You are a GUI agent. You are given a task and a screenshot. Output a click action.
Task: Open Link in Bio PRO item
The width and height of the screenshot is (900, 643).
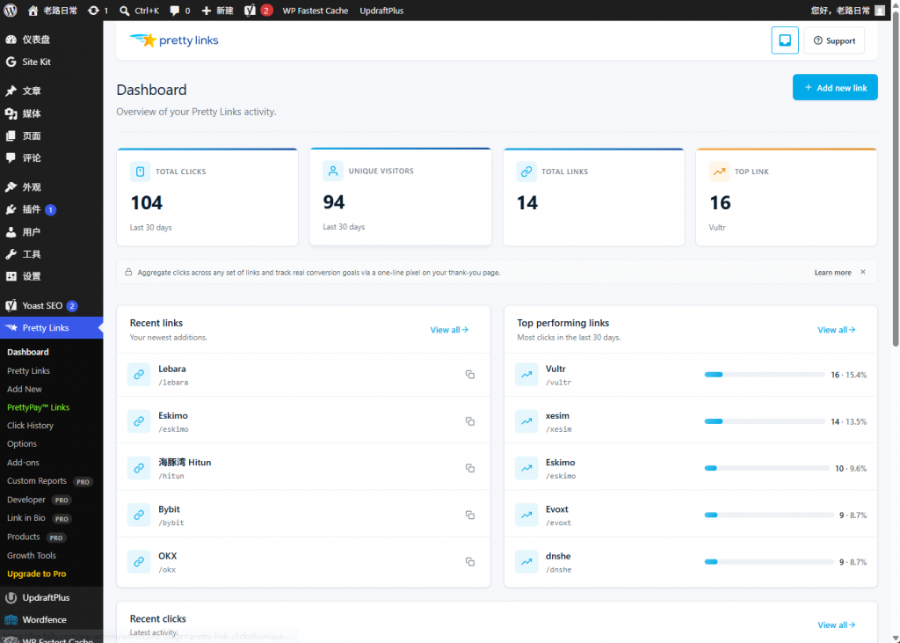pyautogui.click(x=39, y=518)
